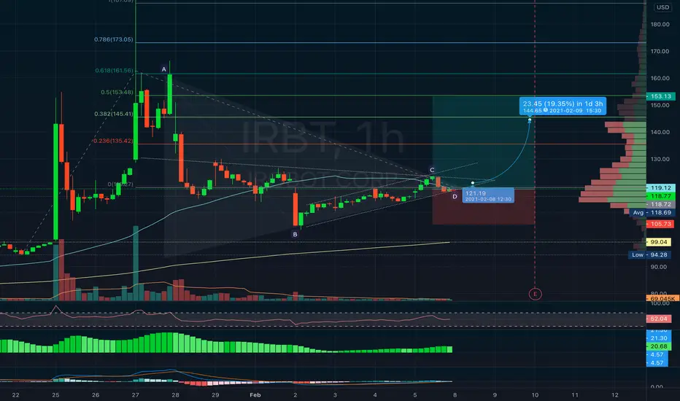Viewport: 680px width, 401px height.
Task: Select the red long-position stop-loss zone
Action: 483,206
